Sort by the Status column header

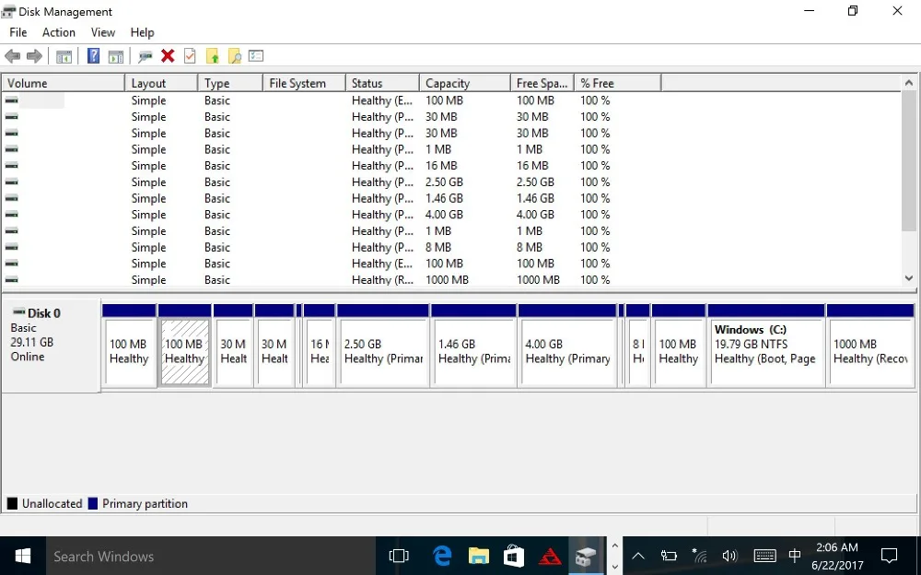(382, 84)
